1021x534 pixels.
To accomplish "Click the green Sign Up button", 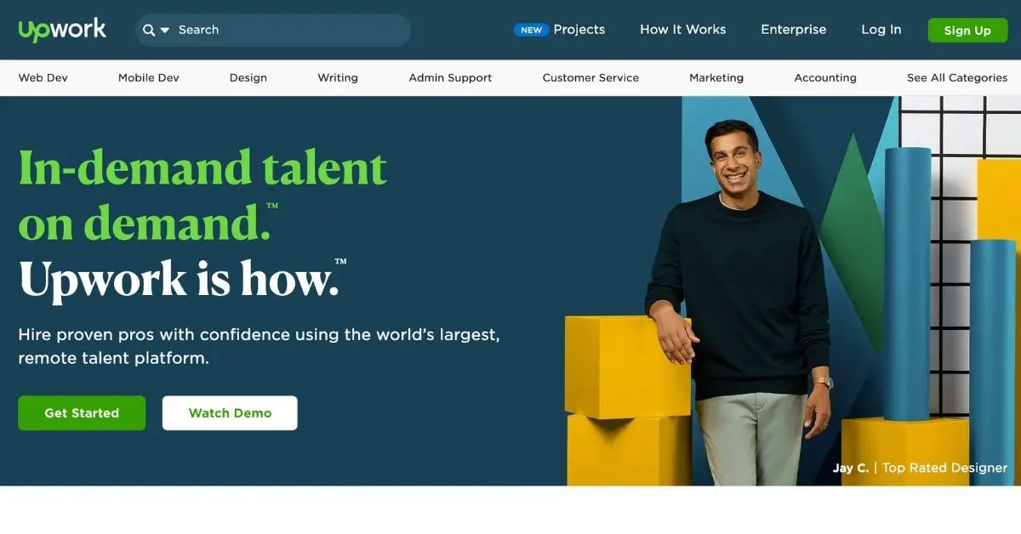I will point(967,31).
